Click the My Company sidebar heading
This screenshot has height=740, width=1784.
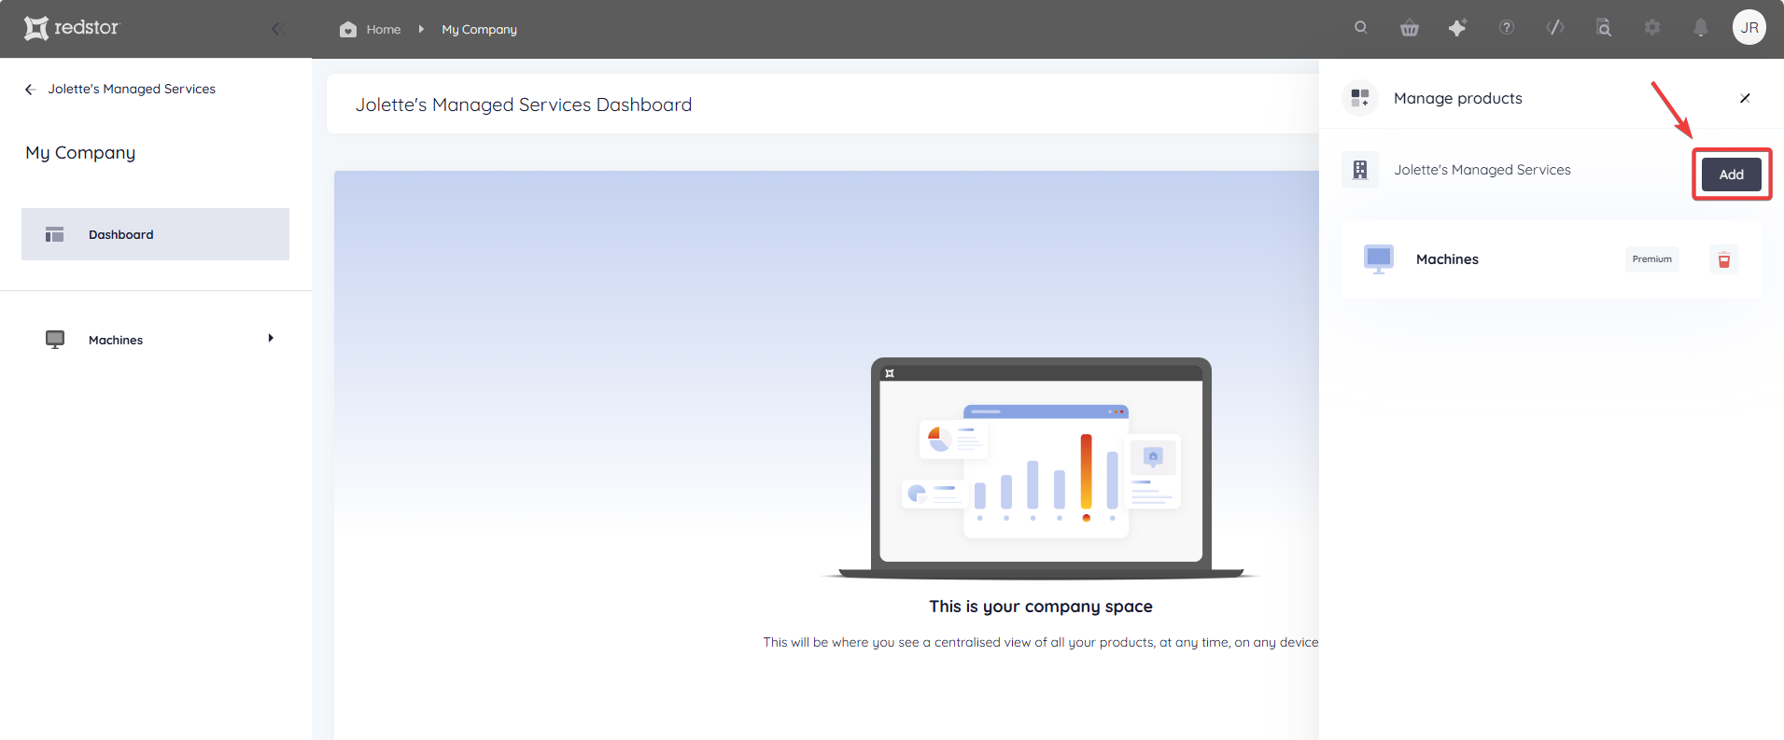[80, 152]
